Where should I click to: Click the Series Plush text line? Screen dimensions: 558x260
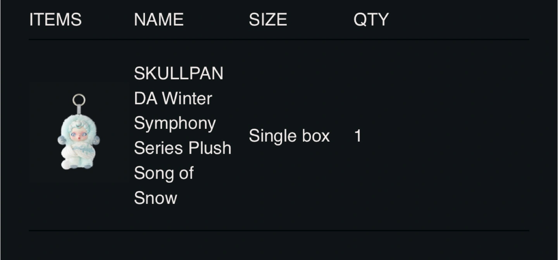click(x=183, y=148)
